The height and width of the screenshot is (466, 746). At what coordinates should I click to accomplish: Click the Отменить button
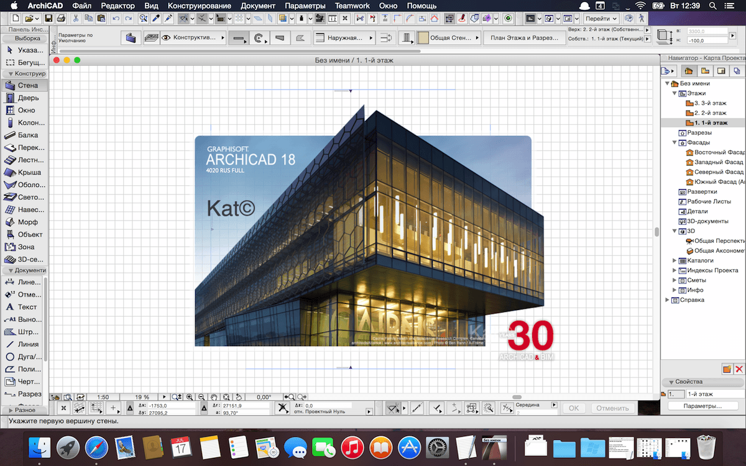click(x=613, y=408)
